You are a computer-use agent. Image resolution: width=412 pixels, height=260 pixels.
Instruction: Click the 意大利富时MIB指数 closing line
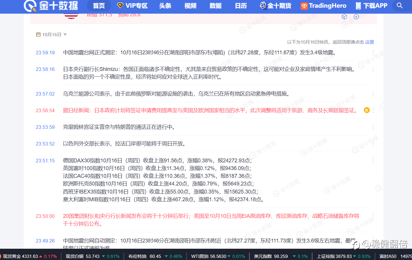[x=164, y=199]
